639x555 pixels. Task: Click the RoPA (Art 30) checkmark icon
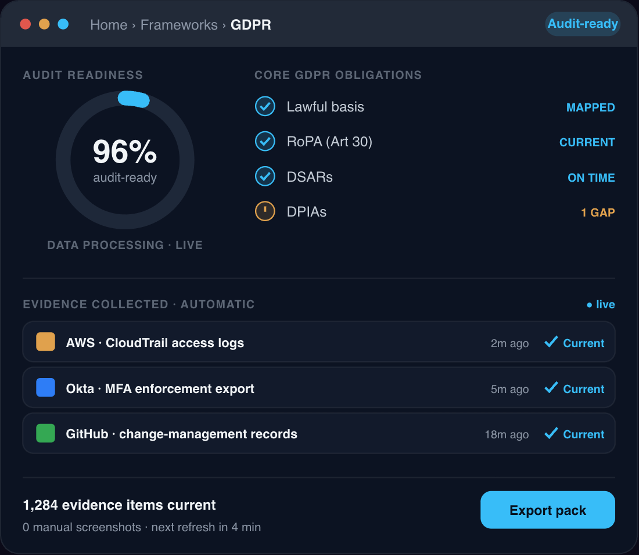tap(265, 141)
